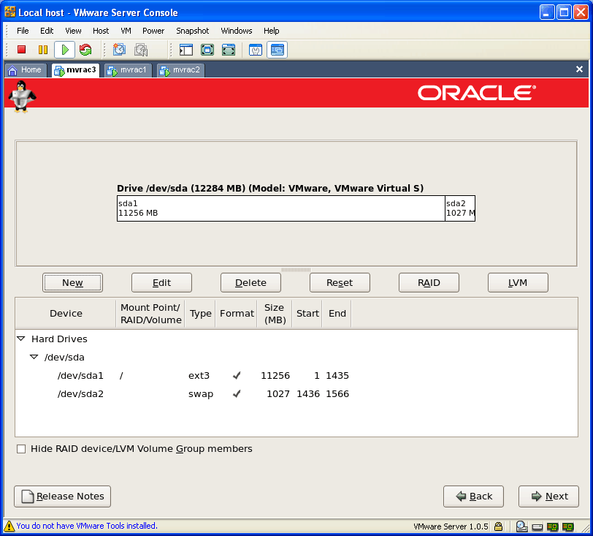This screenshot has width=593, height=536.
Task: Enter full screen mode via toolbar icon
Action: click(x=207, y=50)
